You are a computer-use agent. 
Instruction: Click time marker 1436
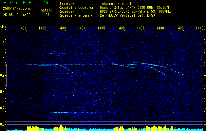click(121, 28)
